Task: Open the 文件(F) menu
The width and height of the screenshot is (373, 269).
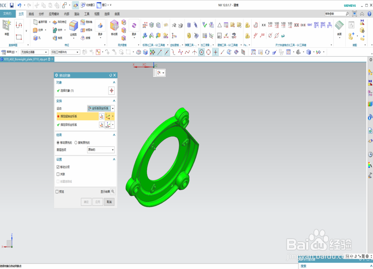Action: (x=7, y=13)
